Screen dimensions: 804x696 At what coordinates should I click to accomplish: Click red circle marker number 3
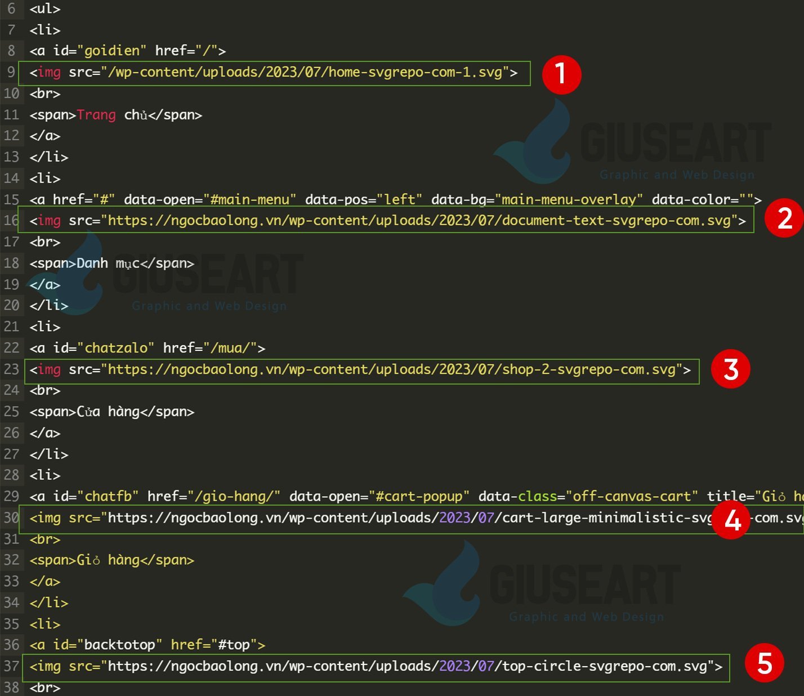(x=730, y=369)
